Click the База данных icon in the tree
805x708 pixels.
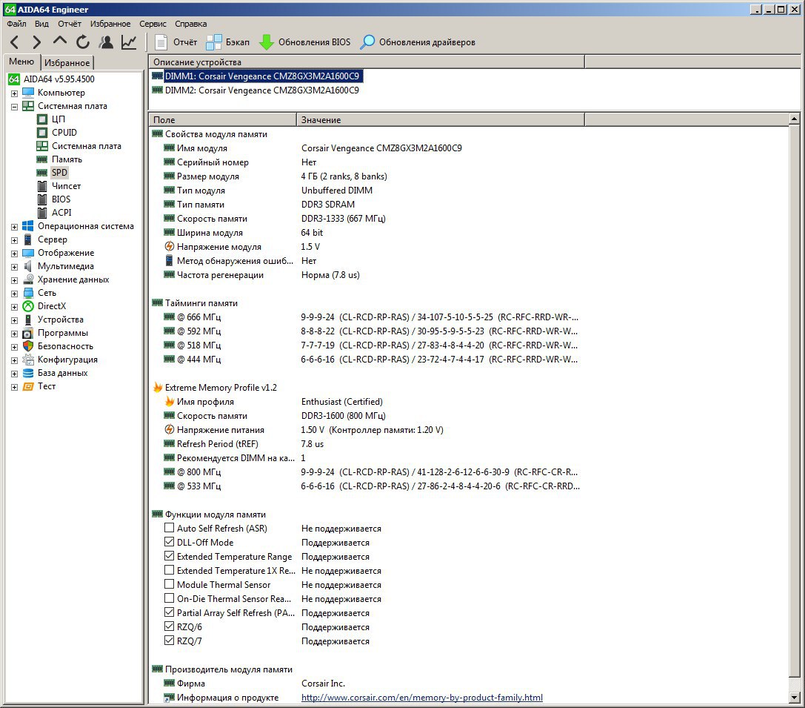[28, 373]
